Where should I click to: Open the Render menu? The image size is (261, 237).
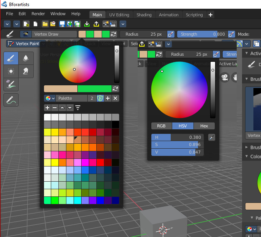(38, 14)
